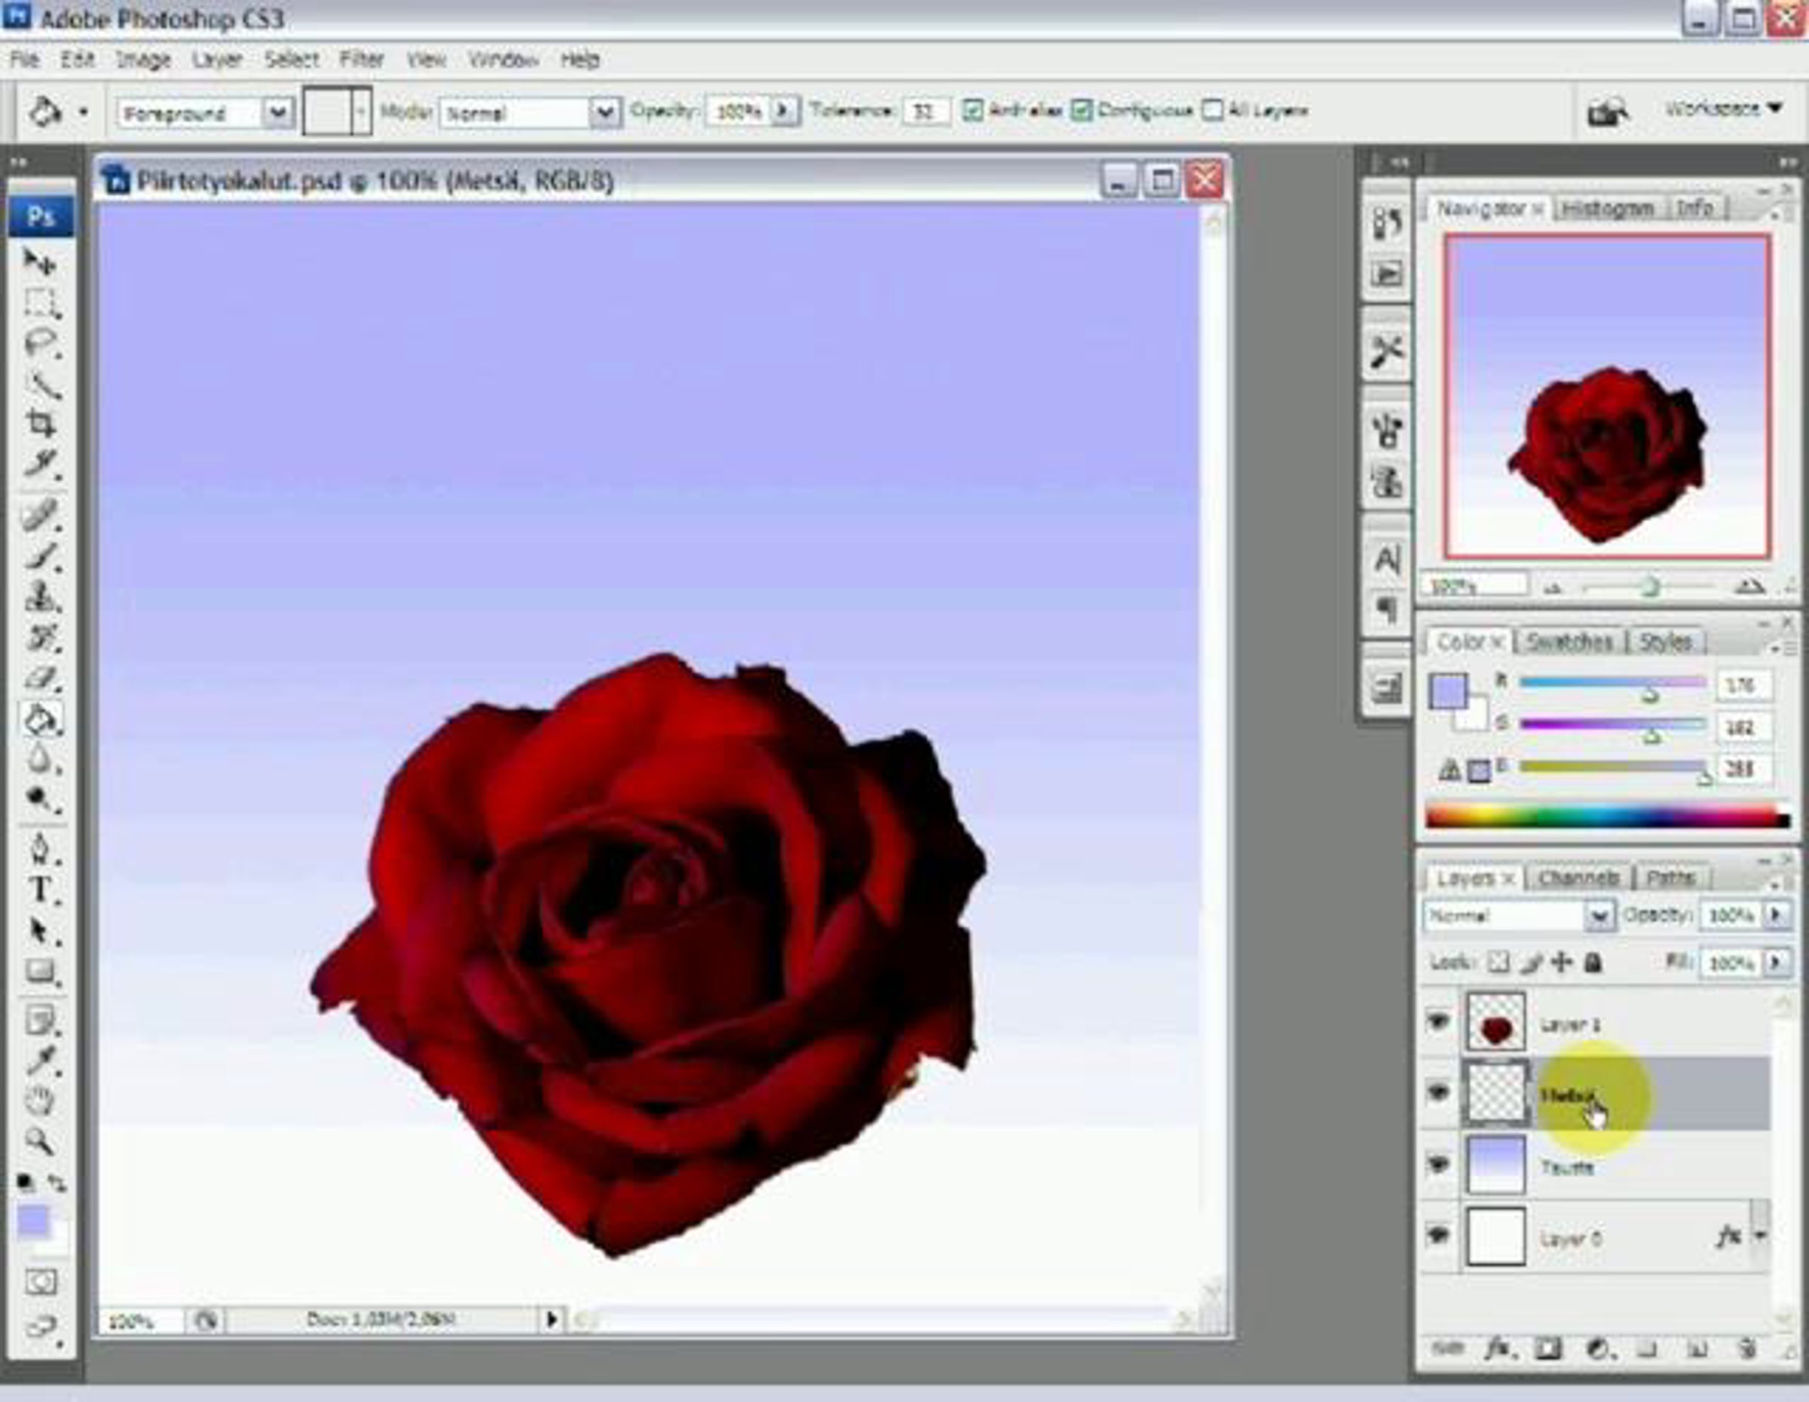Open the Foreground fill source dropdown
The height and width of the screenshot is (1402, 1809).
tap(278, 112)
